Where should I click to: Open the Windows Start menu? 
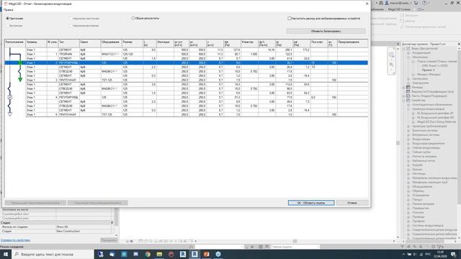(6, 254)
